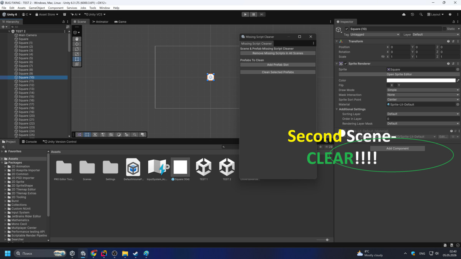Select the Rect tool in Scene toolbar
This screenshot has width=461, height=259.
(x=77, y=59)
